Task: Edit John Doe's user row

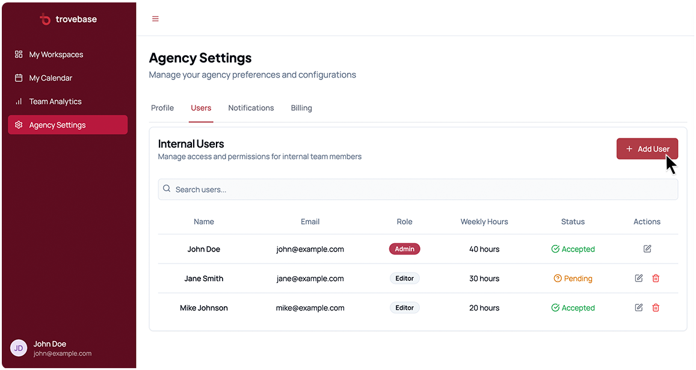Action: tap(647, 248)
